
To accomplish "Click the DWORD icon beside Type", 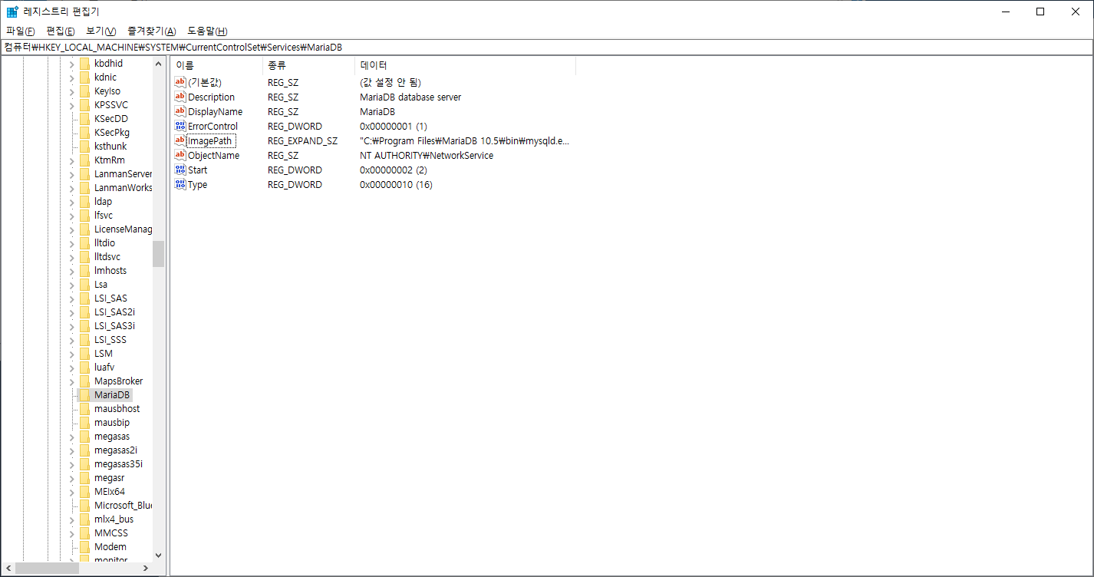I will [x=180, y=184].
